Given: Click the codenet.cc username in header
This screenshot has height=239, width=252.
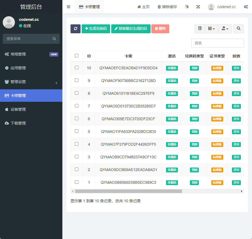Looking at the screenshot, I should 227,7.
